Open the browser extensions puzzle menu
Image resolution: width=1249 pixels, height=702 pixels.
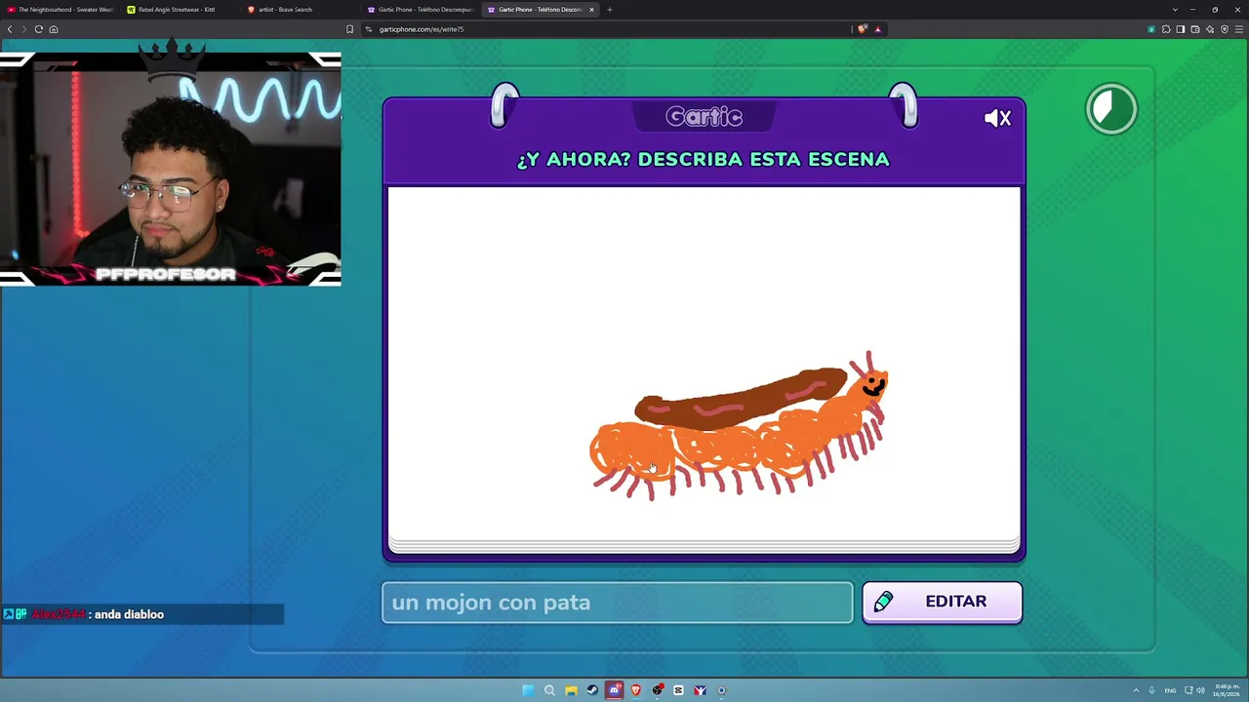point(1166,29)
